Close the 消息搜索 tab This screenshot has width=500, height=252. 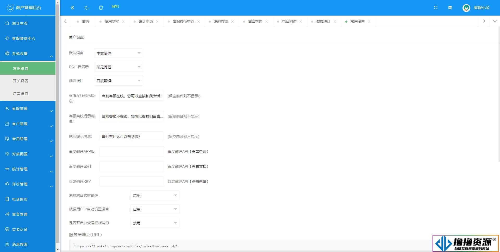233,21
